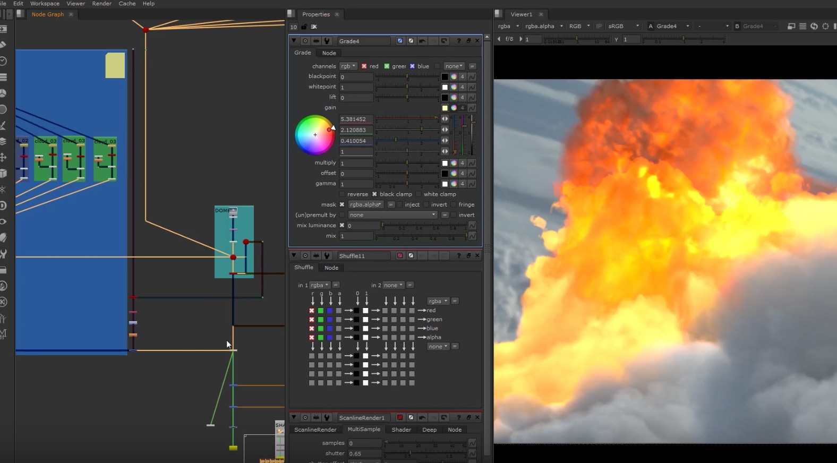The height and width of the screenshot is (463, 837).
Task: Open Grade4 channels rgb dropdown
Action: (348, 66)
